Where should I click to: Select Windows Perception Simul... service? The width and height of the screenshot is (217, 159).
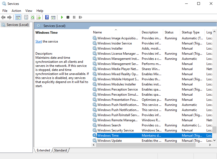pos(118,95)
